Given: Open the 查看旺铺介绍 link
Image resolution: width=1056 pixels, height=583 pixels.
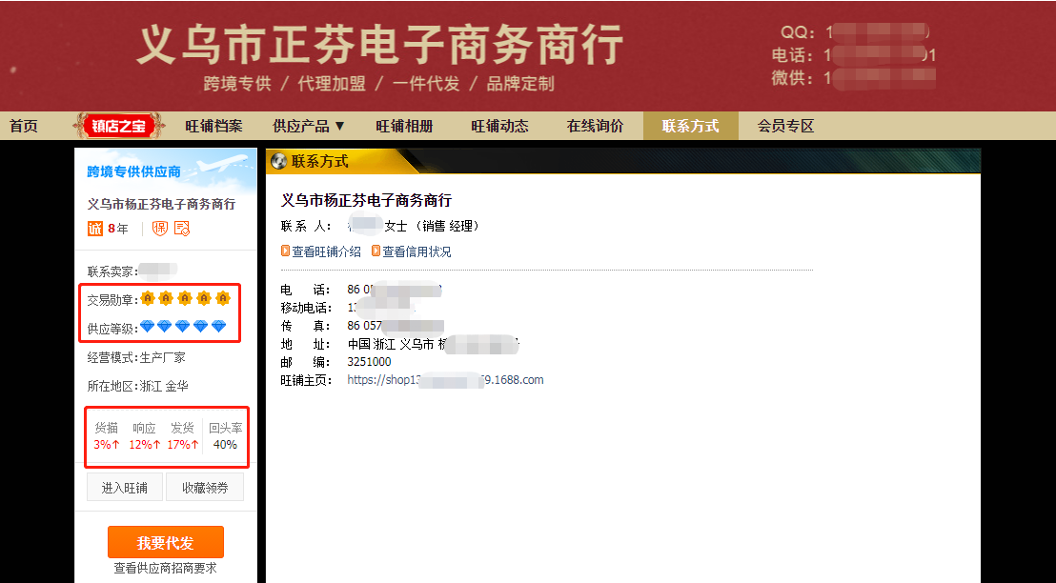Looking at the screenshot, I should pos(327,251).
